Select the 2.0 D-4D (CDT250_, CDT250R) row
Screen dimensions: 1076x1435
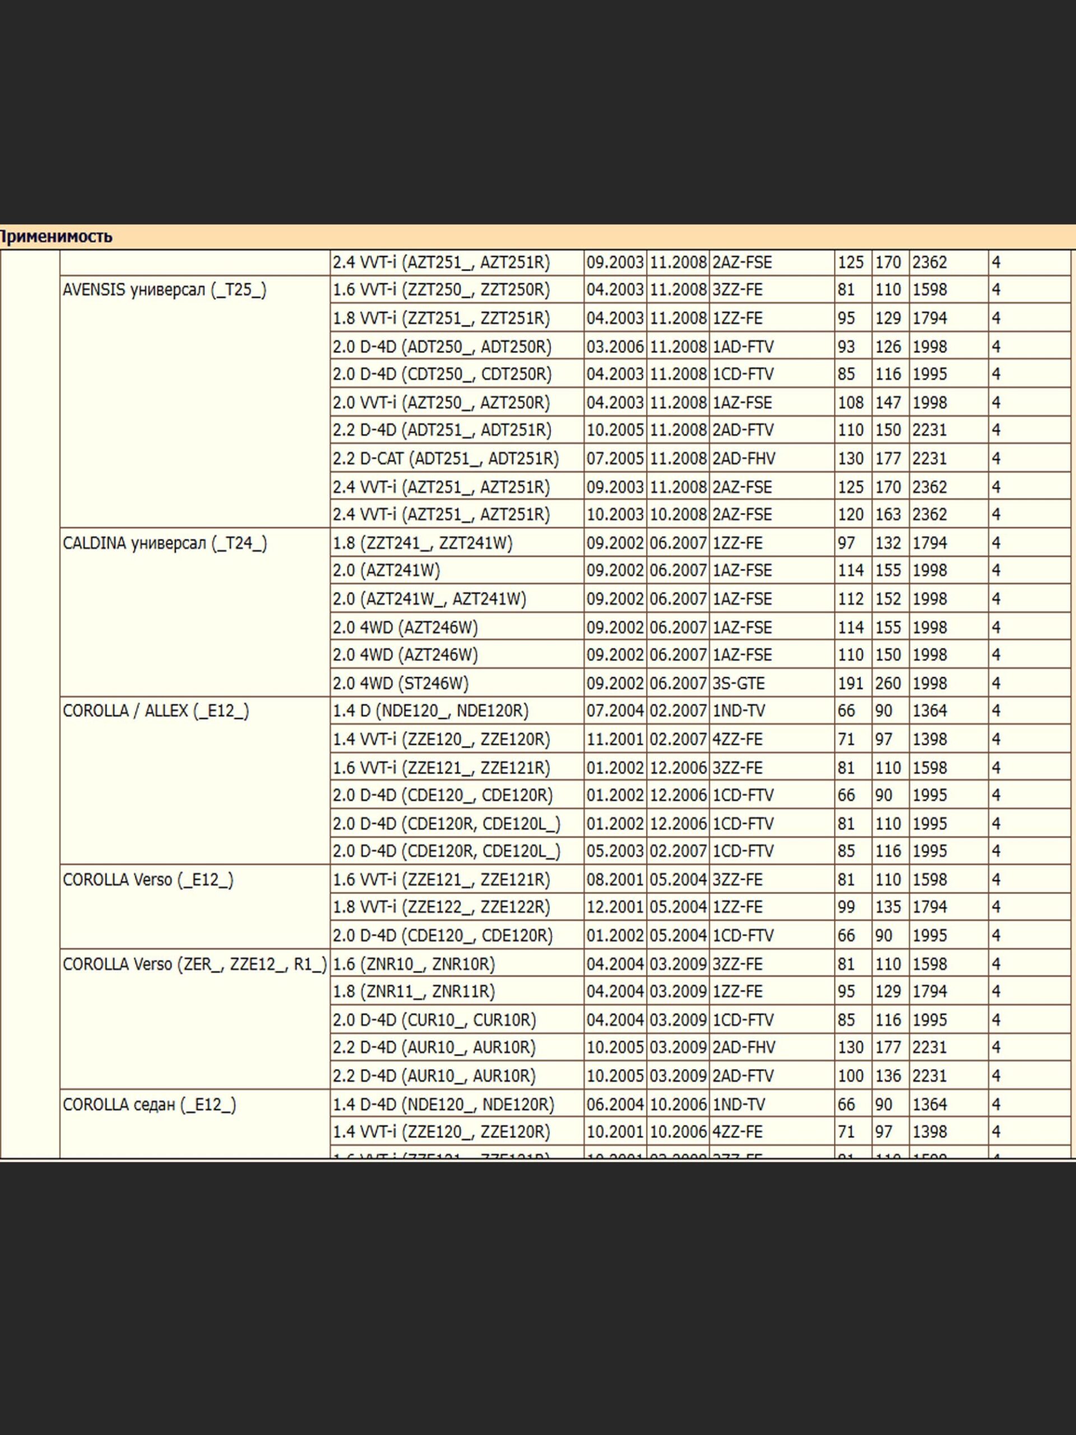pos(442,374)
